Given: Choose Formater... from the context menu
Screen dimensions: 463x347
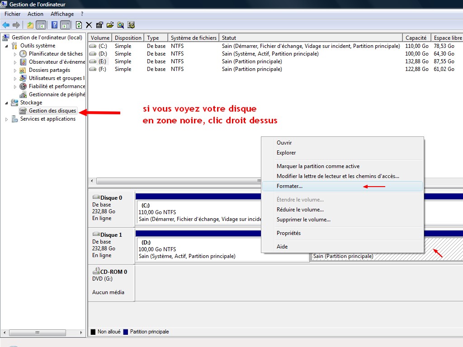Looking at the screenshot, I should click(290, 186).
